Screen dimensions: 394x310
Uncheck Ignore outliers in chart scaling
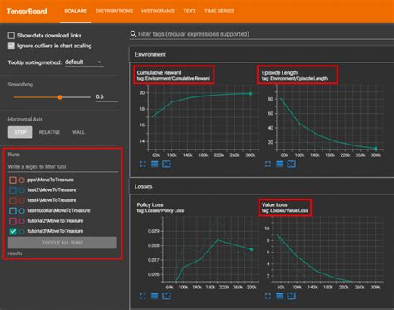click(x=12, y=46)
